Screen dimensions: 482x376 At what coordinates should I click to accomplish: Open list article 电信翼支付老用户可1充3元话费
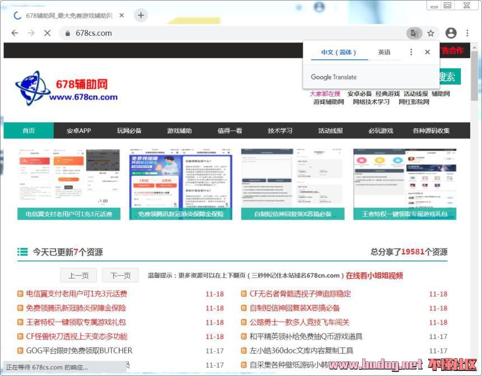pyautogui.click(x=77, y=294)
